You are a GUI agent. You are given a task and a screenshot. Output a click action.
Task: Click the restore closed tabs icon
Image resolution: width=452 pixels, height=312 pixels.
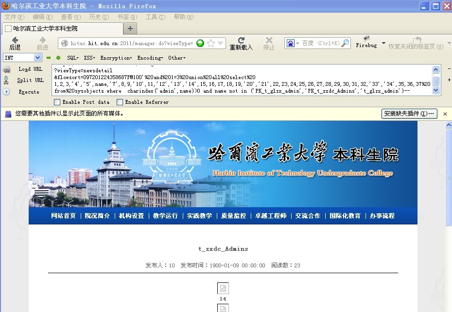[x=417, y=40]
